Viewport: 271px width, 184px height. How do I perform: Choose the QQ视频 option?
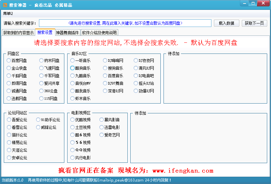(81, 150)
